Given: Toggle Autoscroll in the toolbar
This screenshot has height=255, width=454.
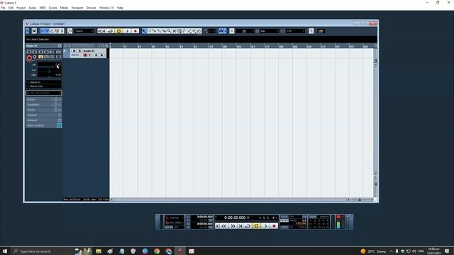Looking at the screenshot, I should click(221, 31).
